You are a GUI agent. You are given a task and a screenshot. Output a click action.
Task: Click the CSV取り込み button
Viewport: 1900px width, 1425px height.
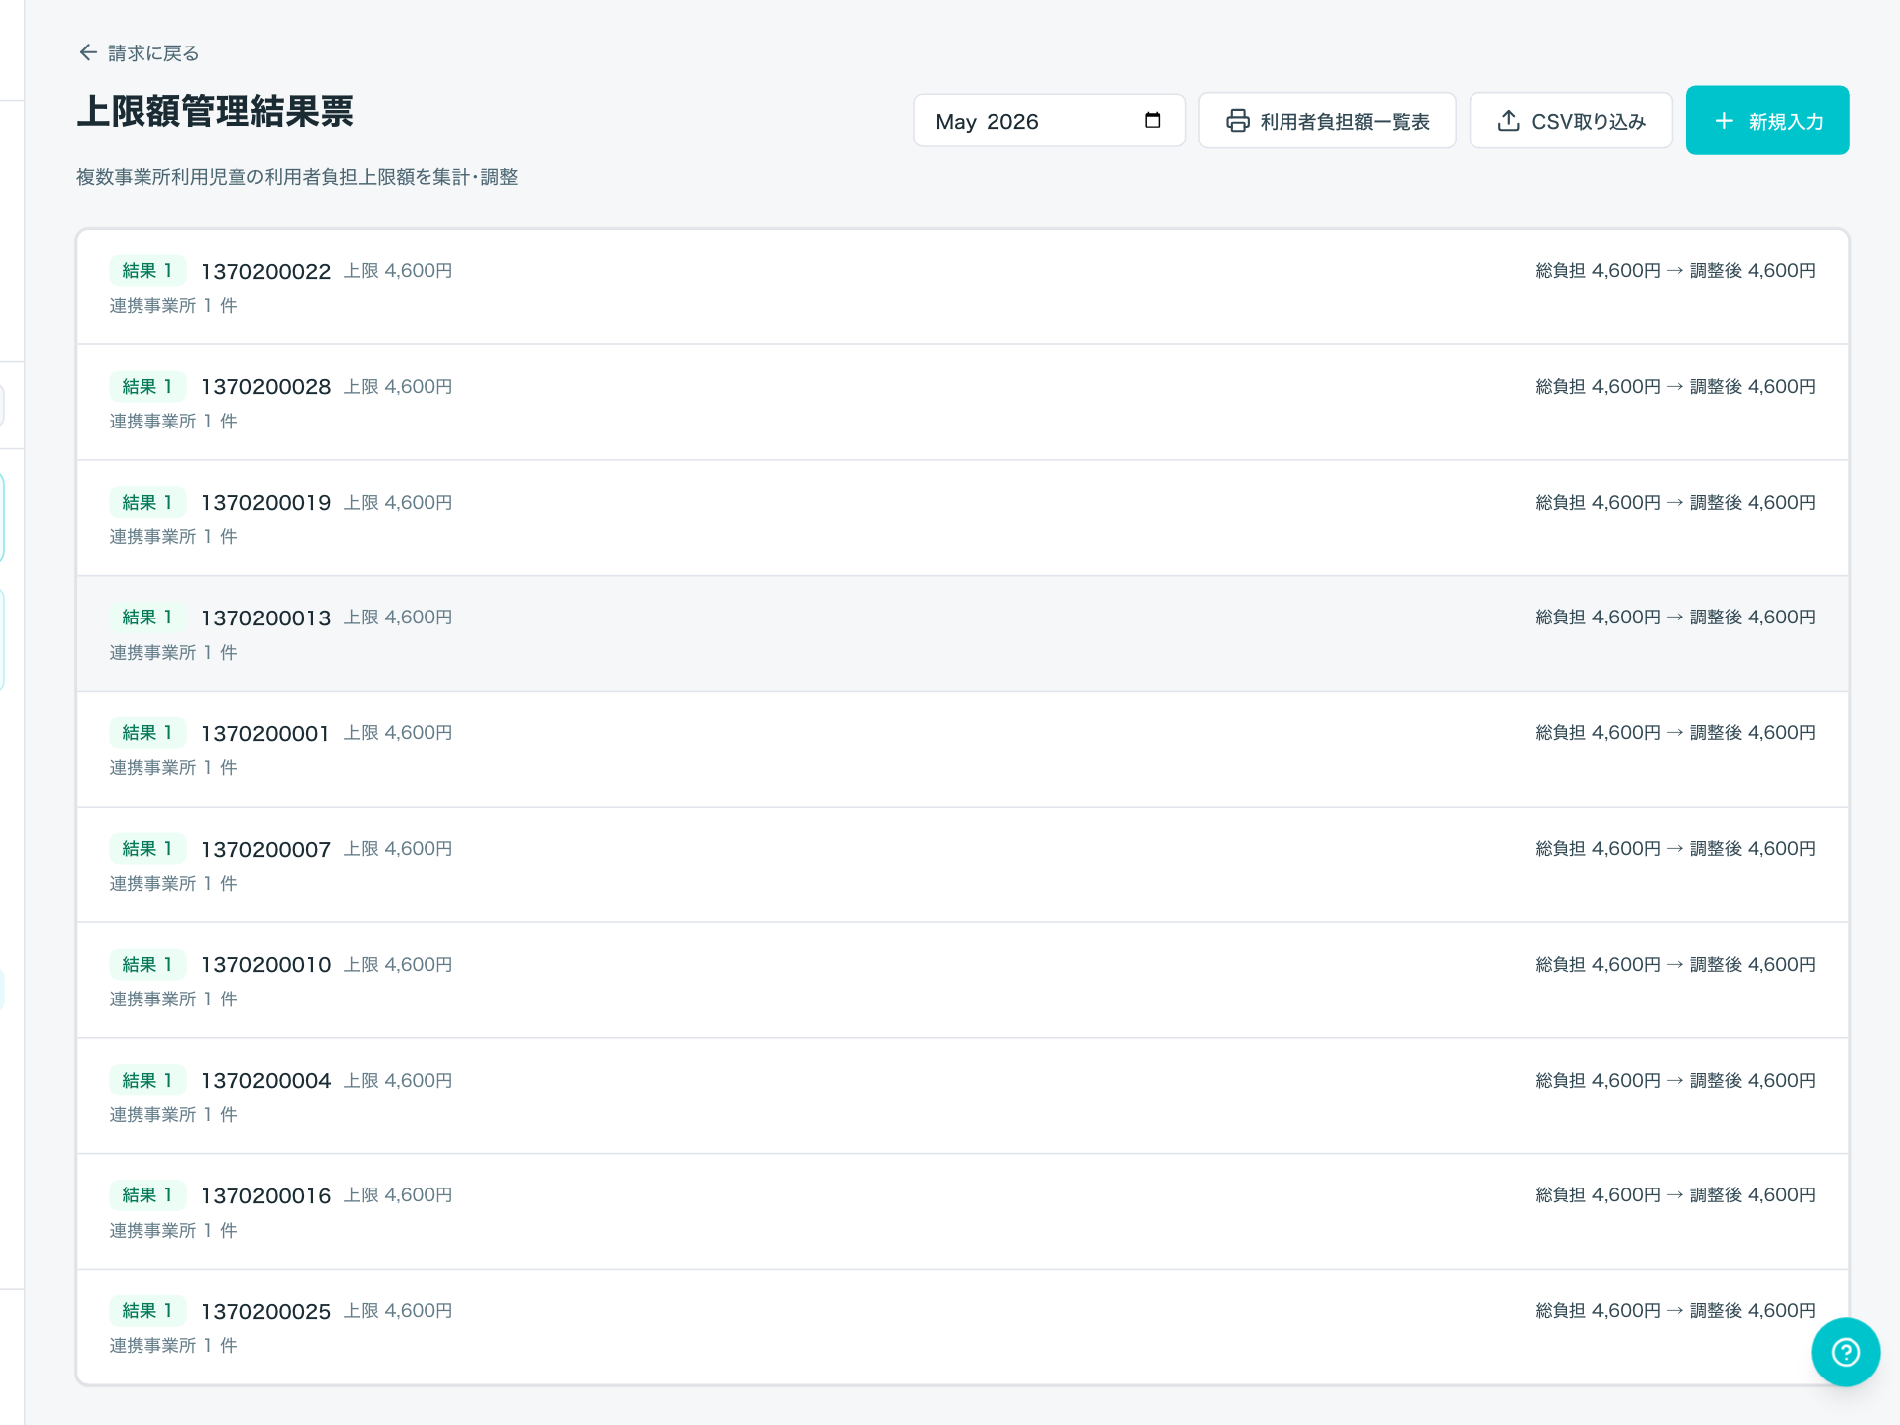[1570, 121]
